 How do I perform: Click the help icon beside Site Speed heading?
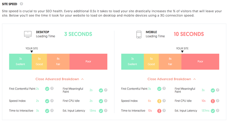(21, 4)
